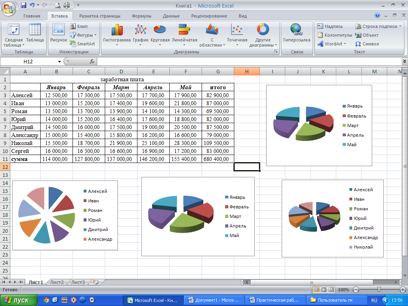Open the Undo history dropdown arrow
Viewport: 408px width, 306px height.
coord(38,5)
